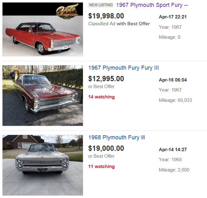Screen dimensions: 207x198
Task: Follow the 1967 Plymouth Fury Fury III link
Action: click(x=123, y=68)
